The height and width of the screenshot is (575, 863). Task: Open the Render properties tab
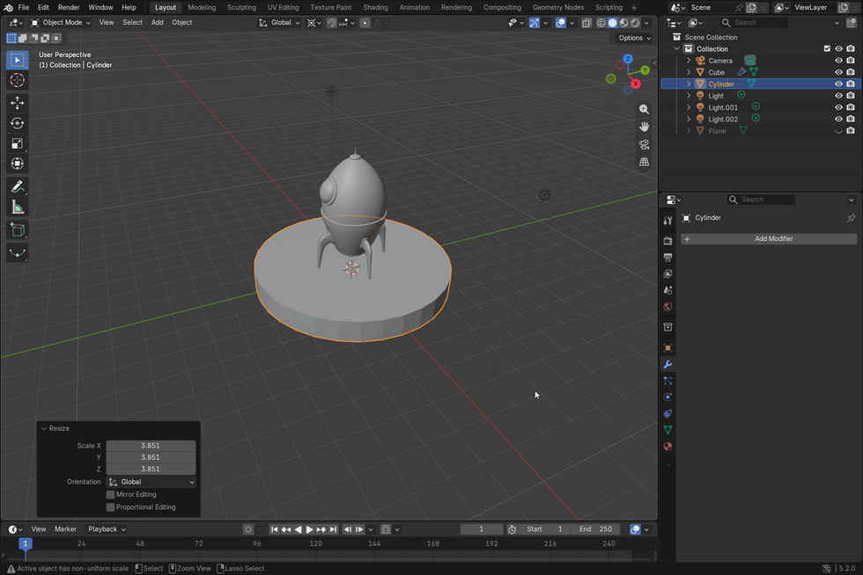point(668,241)
